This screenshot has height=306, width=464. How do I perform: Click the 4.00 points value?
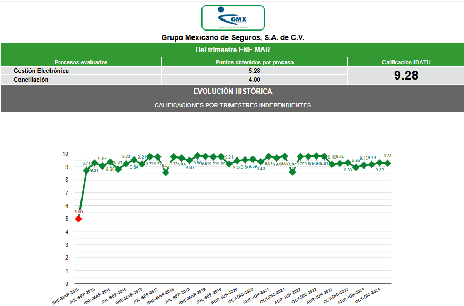[x=255, y=80]
